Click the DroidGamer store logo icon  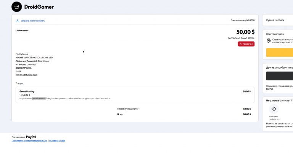(x=17, y=7)
